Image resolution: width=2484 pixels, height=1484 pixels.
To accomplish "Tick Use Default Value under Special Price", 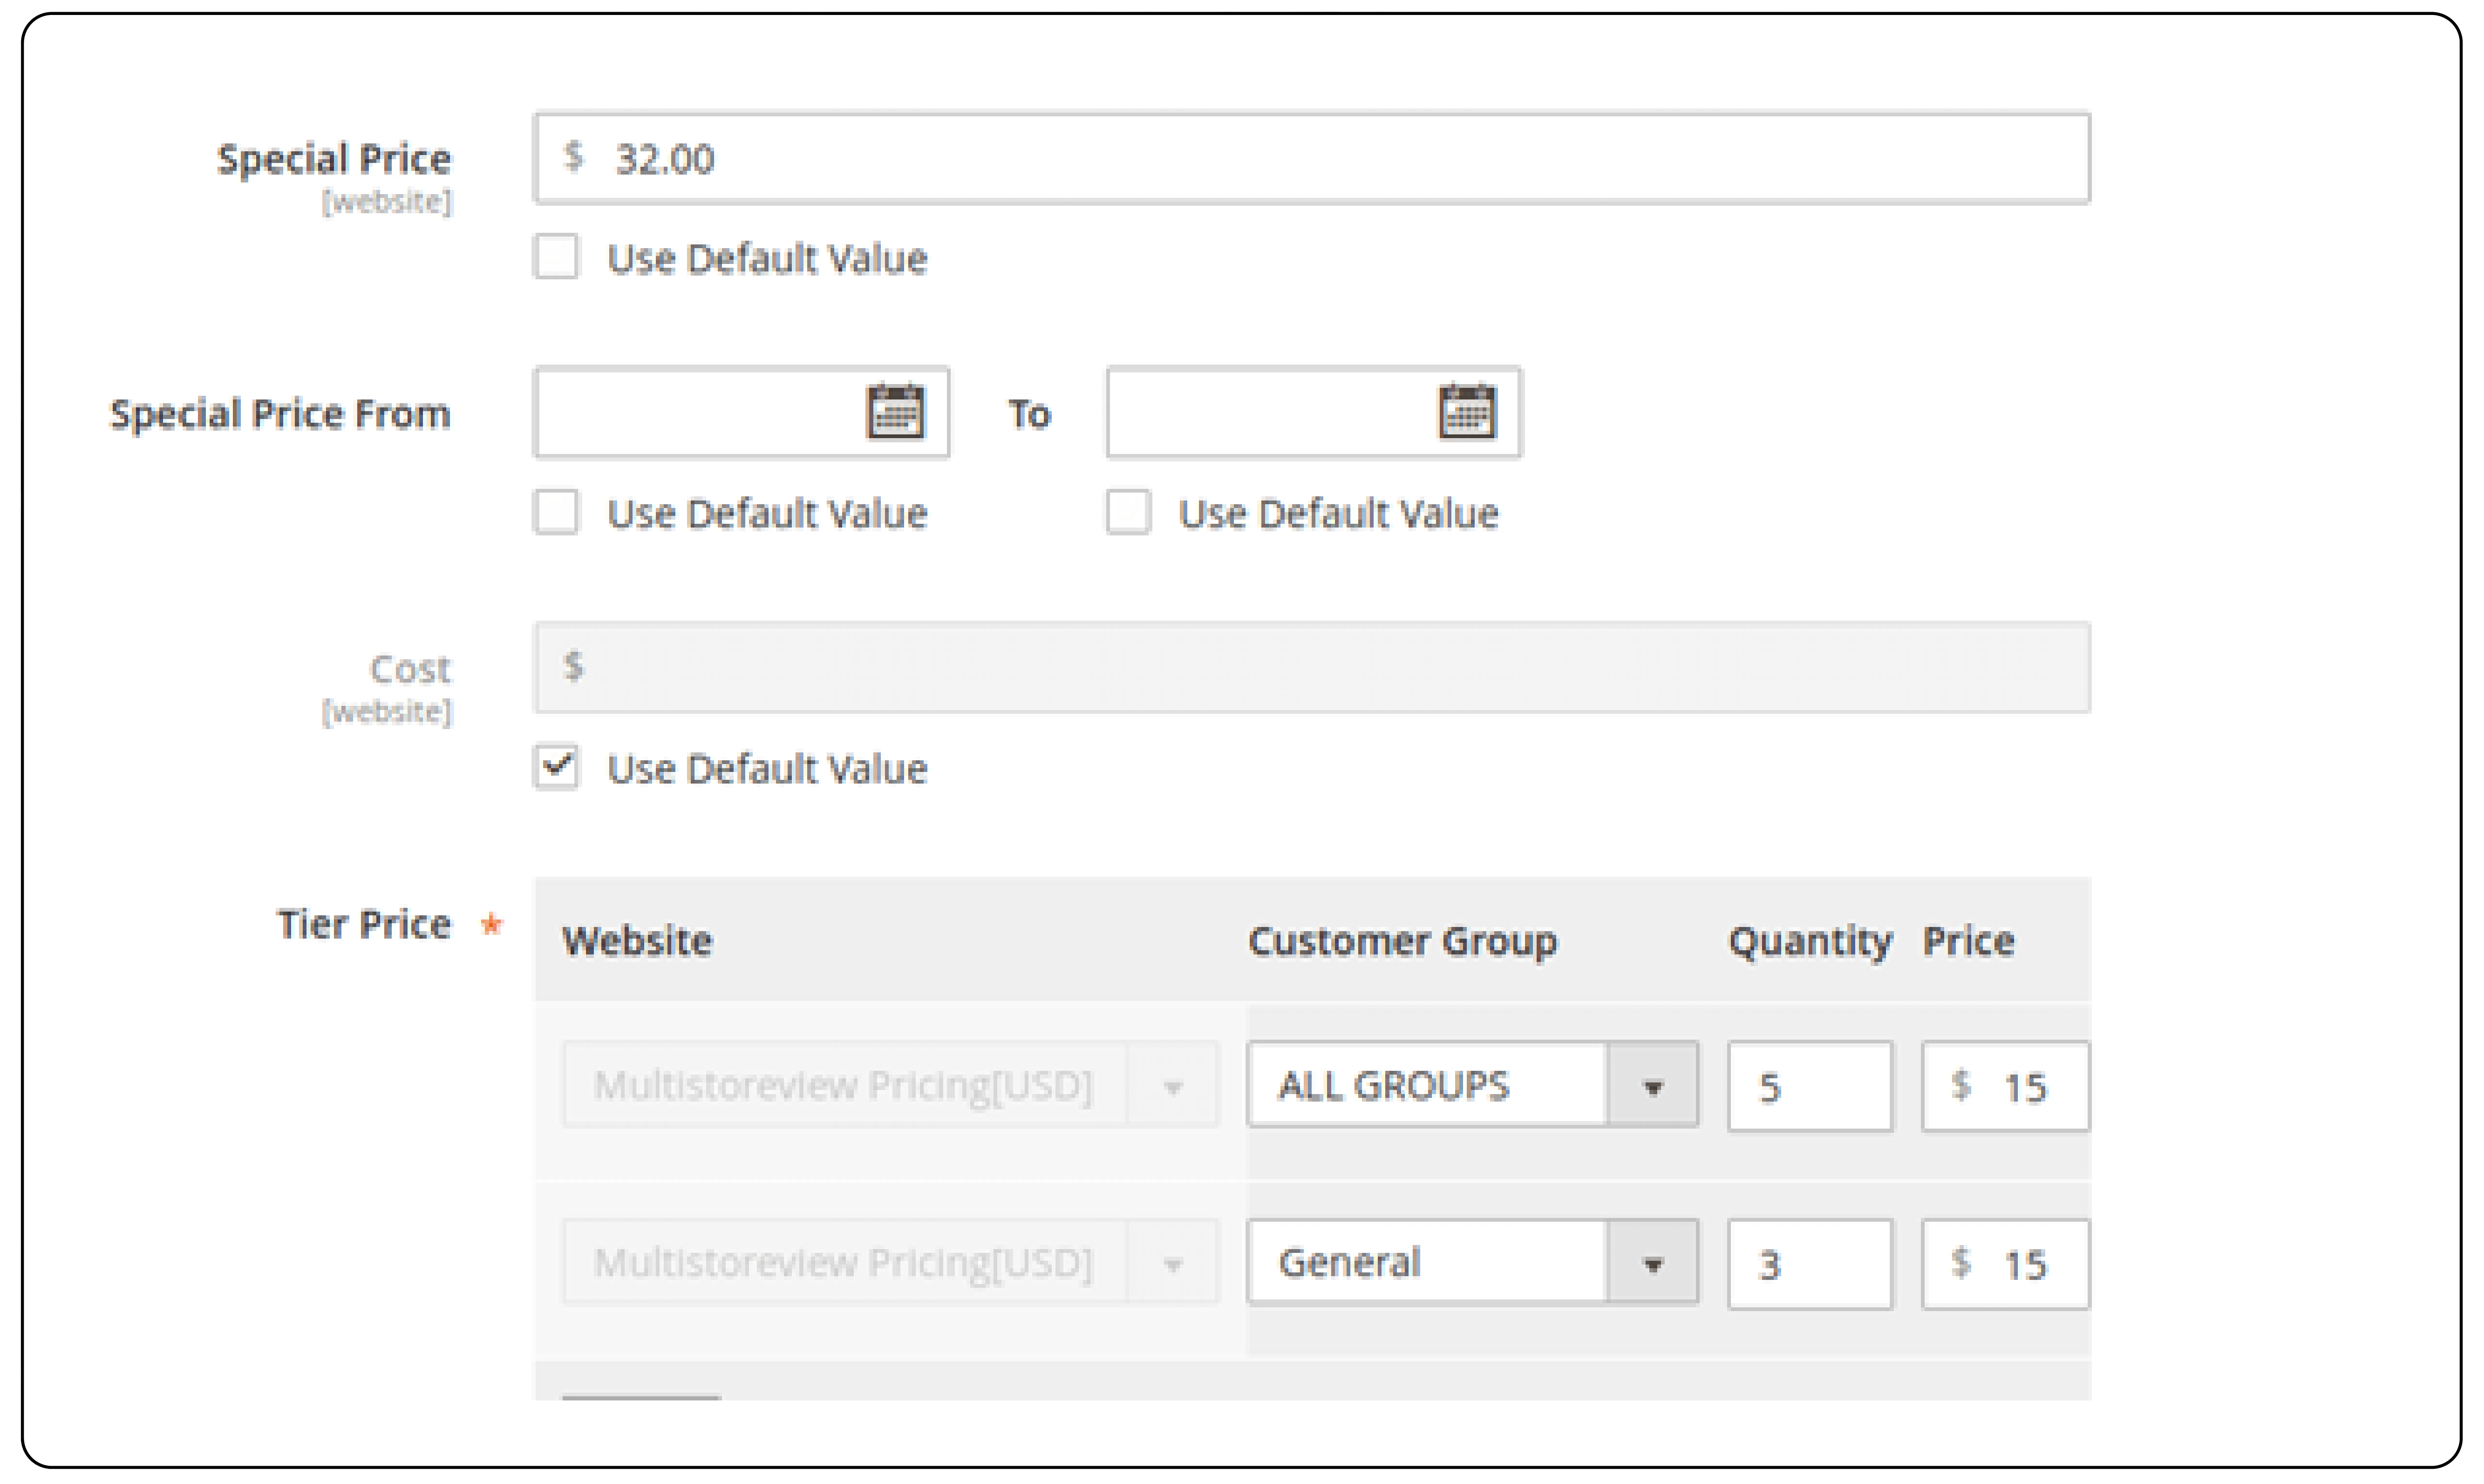I will coord(556,257).
